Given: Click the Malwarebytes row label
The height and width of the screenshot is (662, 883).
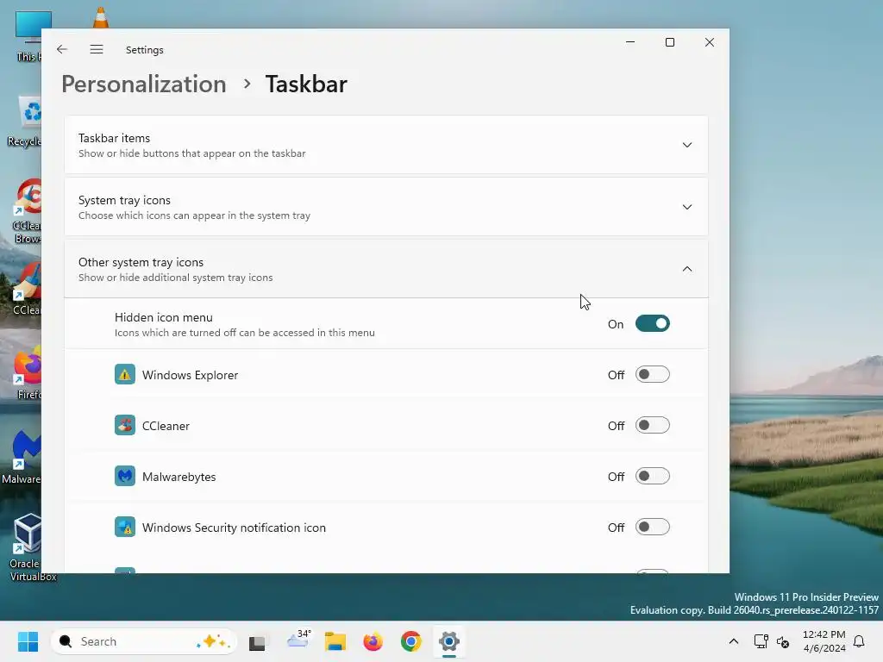Looking at the screenshot, I should coord(178,477).
